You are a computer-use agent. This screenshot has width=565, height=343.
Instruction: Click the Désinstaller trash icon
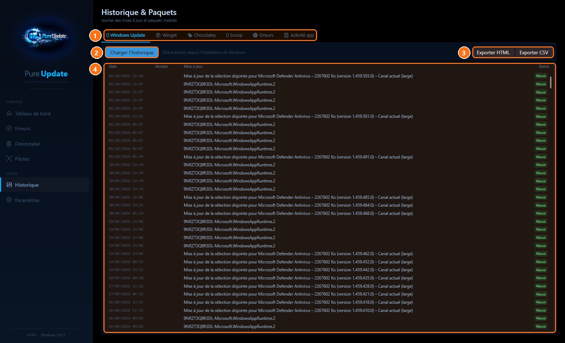pos(9,144)
